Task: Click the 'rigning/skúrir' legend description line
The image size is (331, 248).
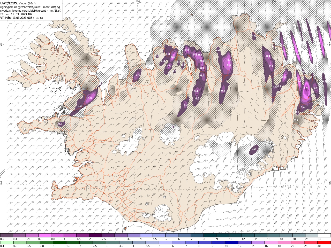Action: 30,7
